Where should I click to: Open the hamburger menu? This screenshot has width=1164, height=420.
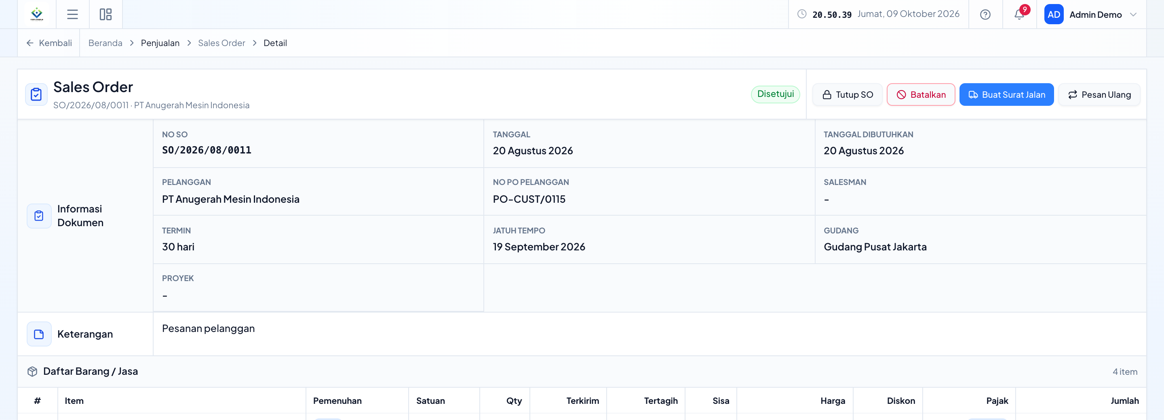72,15
